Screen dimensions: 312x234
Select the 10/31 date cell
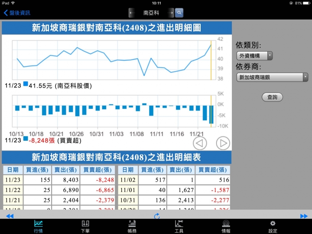[x=128, y=200]
